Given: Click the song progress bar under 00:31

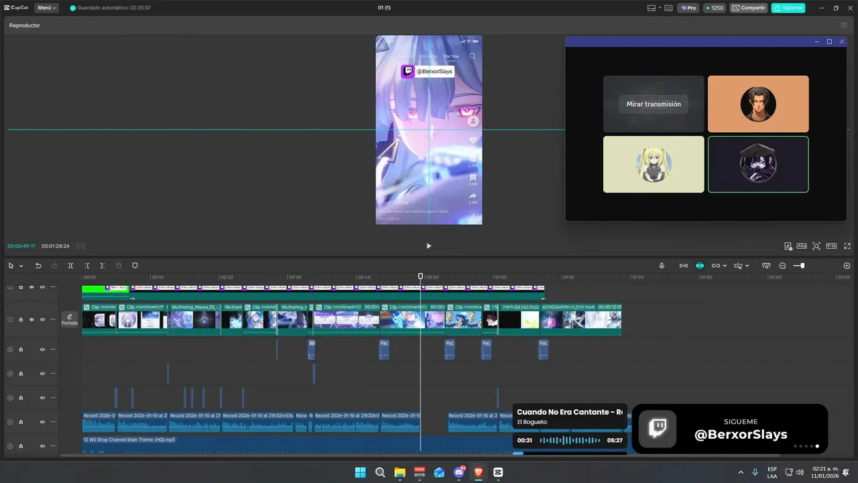Looking at the screenshot, I should [570, 453].
